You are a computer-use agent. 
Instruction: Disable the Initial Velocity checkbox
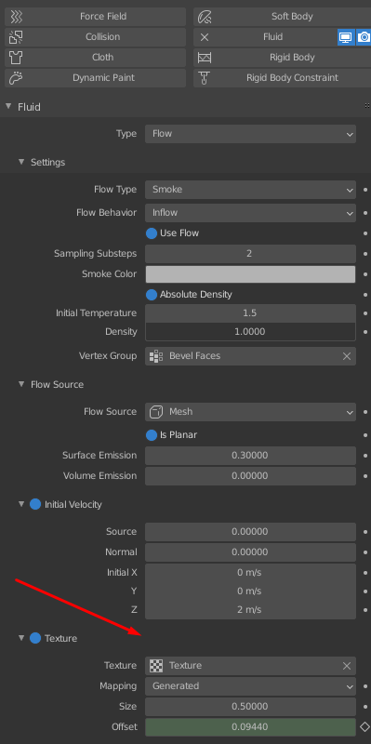35,504
